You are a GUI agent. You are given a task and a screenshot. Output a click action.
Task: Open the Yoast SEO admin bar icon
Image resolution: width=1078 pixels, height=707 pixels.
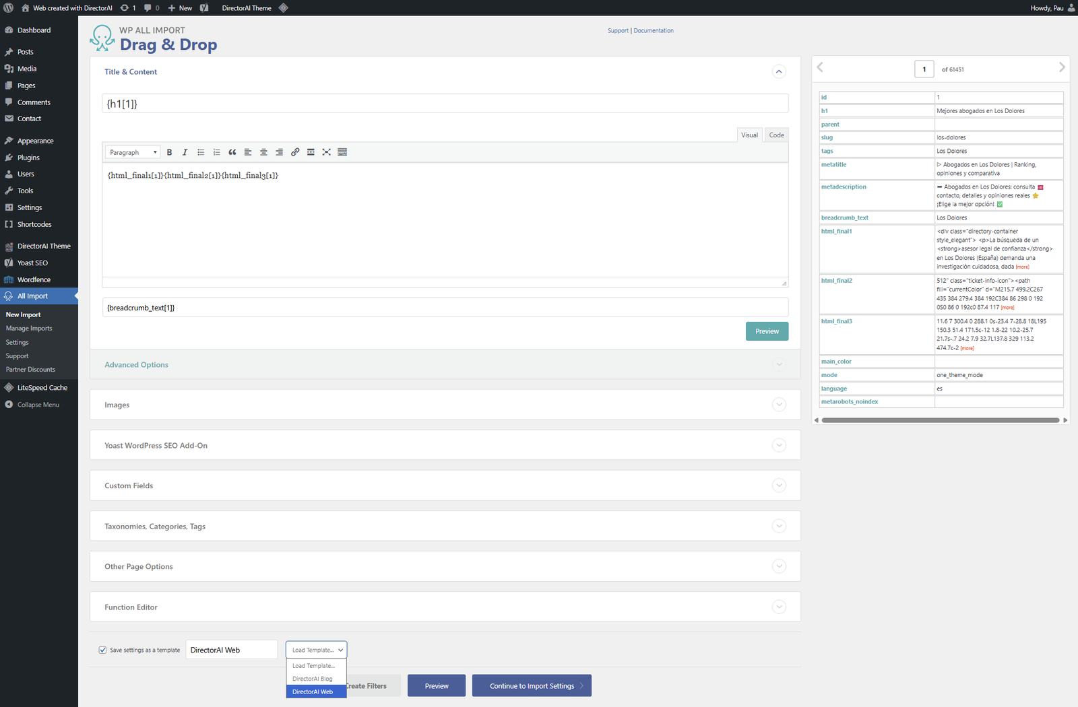(204, 7)
